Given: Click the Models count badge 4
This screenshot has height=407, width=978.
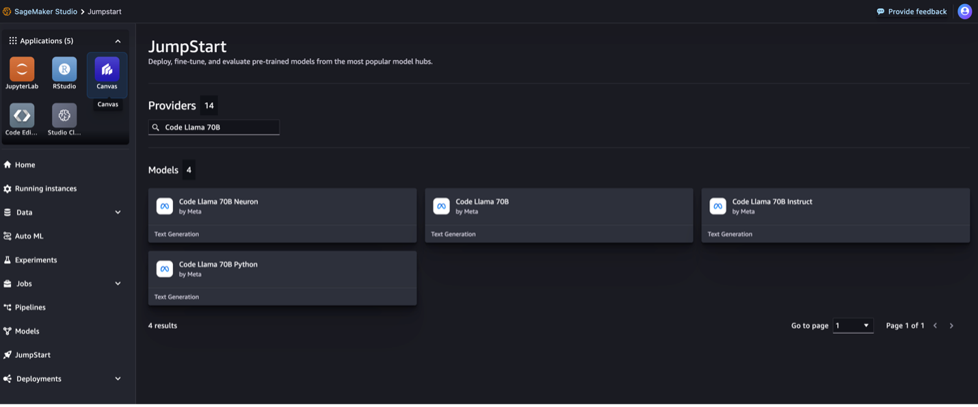Looking at the screenshot, I should pyautogui.click(x=189, y=170).
